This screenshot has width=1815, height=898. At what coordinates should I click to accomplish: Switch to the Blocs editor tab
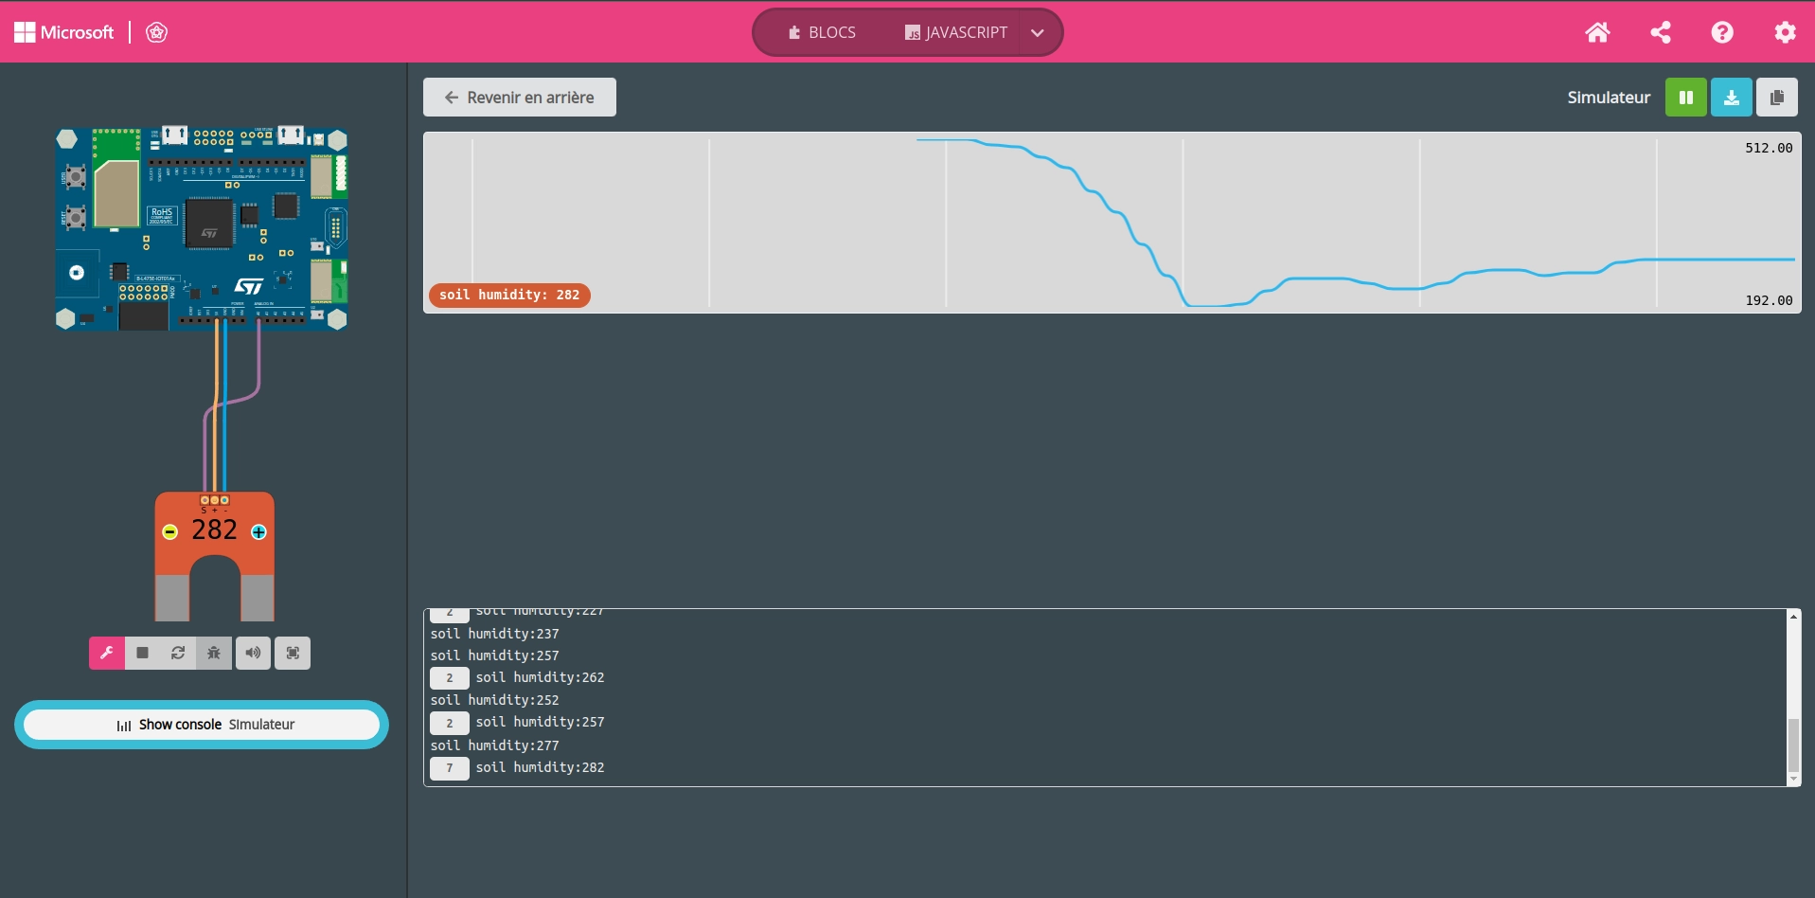click(x=822, y=33)
